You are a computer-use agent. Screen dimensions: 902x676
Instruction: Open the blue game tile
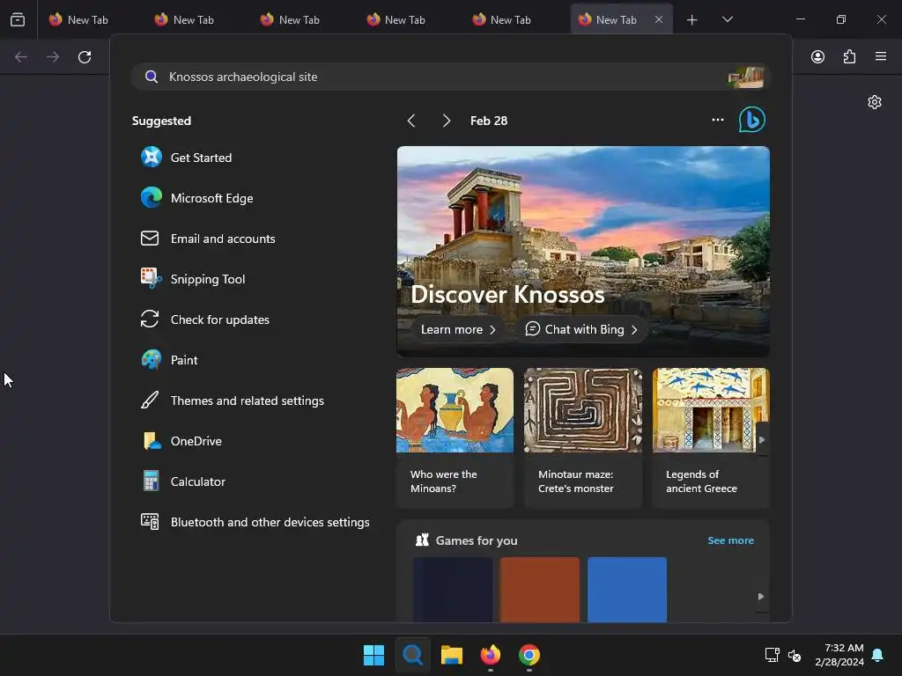[627, 589]
